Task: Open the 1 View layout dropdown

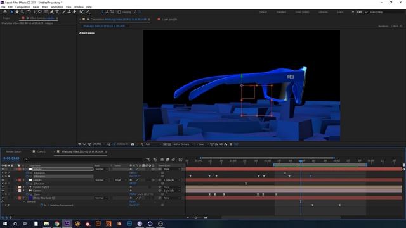Action: (202, 144)
